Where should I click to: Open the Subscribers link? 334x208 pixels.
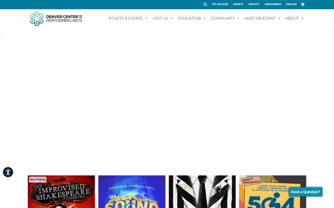point(273,4)
